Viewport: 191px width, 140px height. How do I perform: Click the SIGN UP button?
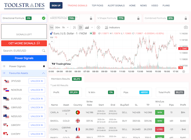point(56,5)
